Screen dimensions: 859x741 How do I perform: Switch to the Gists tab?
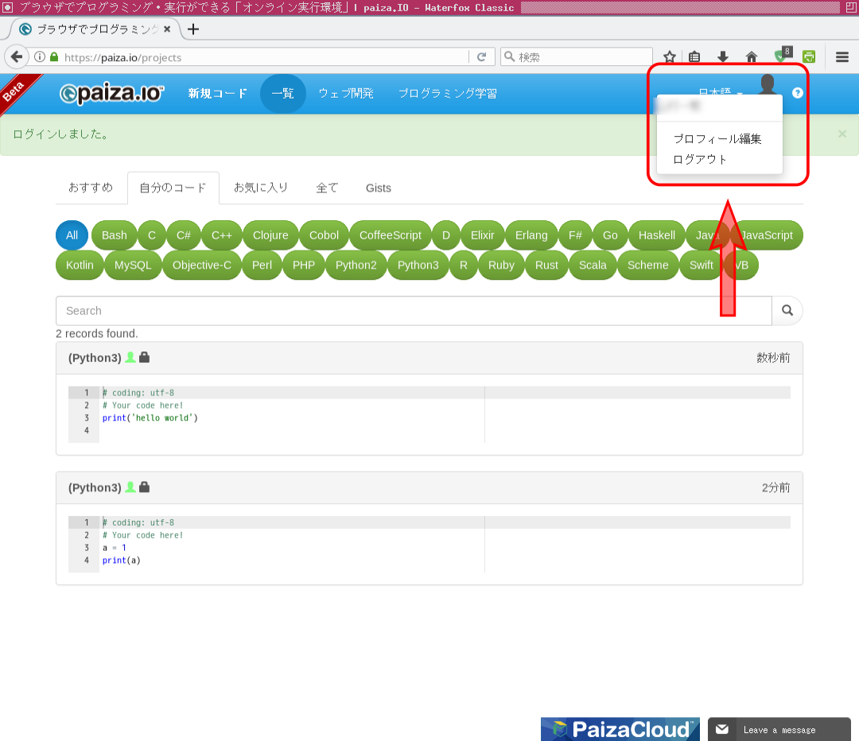(378, 188)
